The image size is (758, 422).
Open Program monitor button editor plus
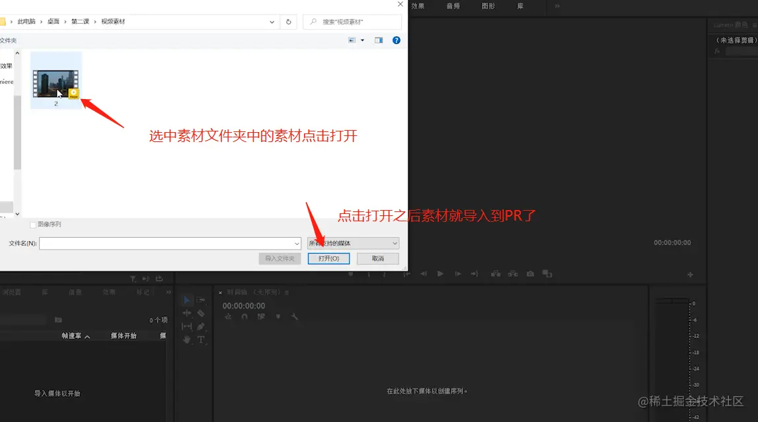691,275
